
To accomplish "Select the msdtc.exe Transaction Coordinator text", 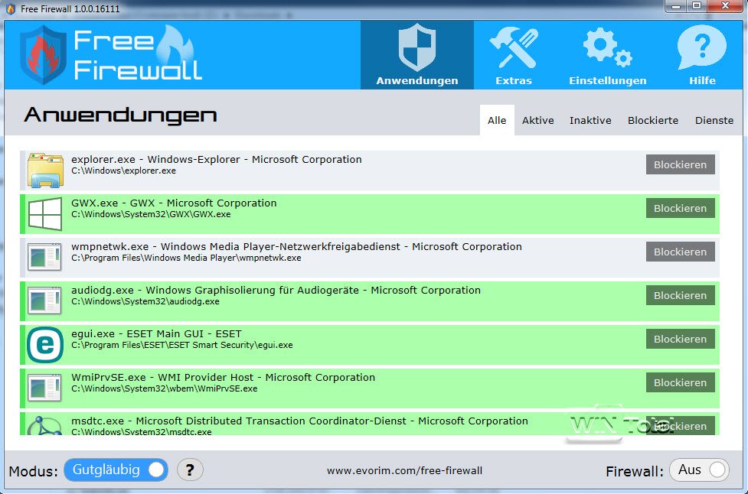I will [x=299, y=421].
